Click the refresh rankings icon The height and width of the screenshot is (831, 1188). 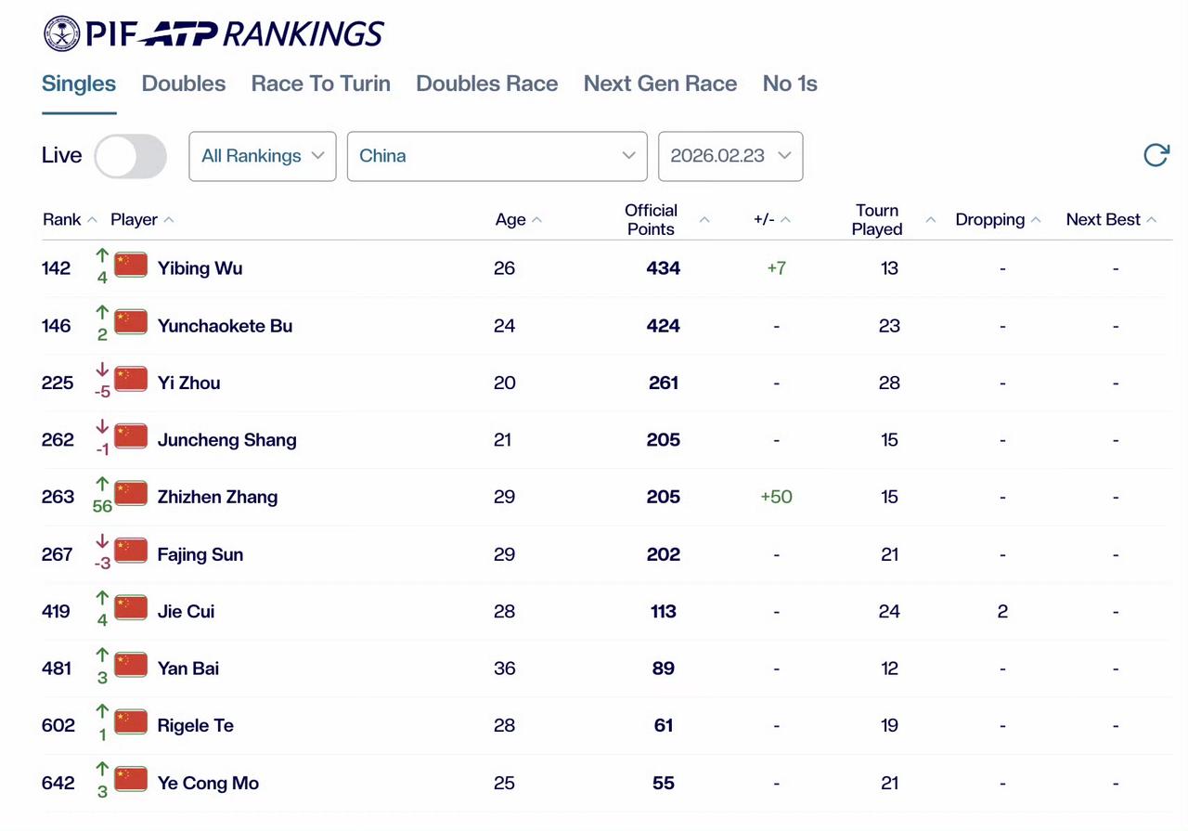coord(1156,155)
